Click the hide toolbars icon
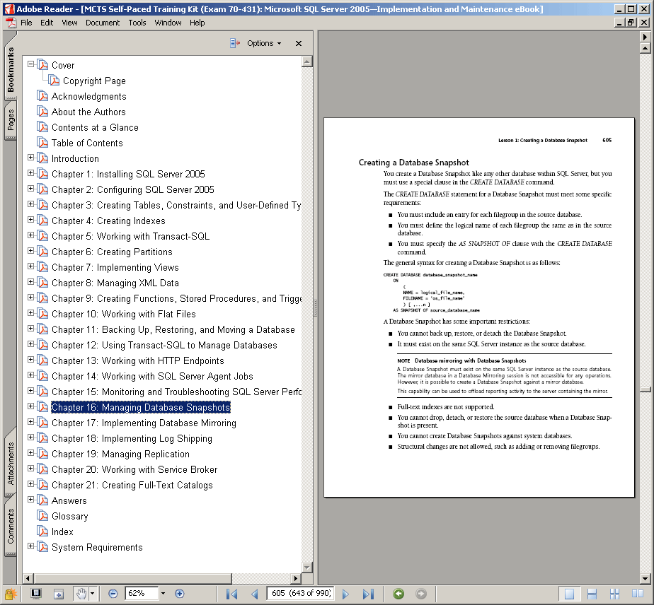This screenshot has width=654, height=605. pyautogui.click(x=59, y=594)
